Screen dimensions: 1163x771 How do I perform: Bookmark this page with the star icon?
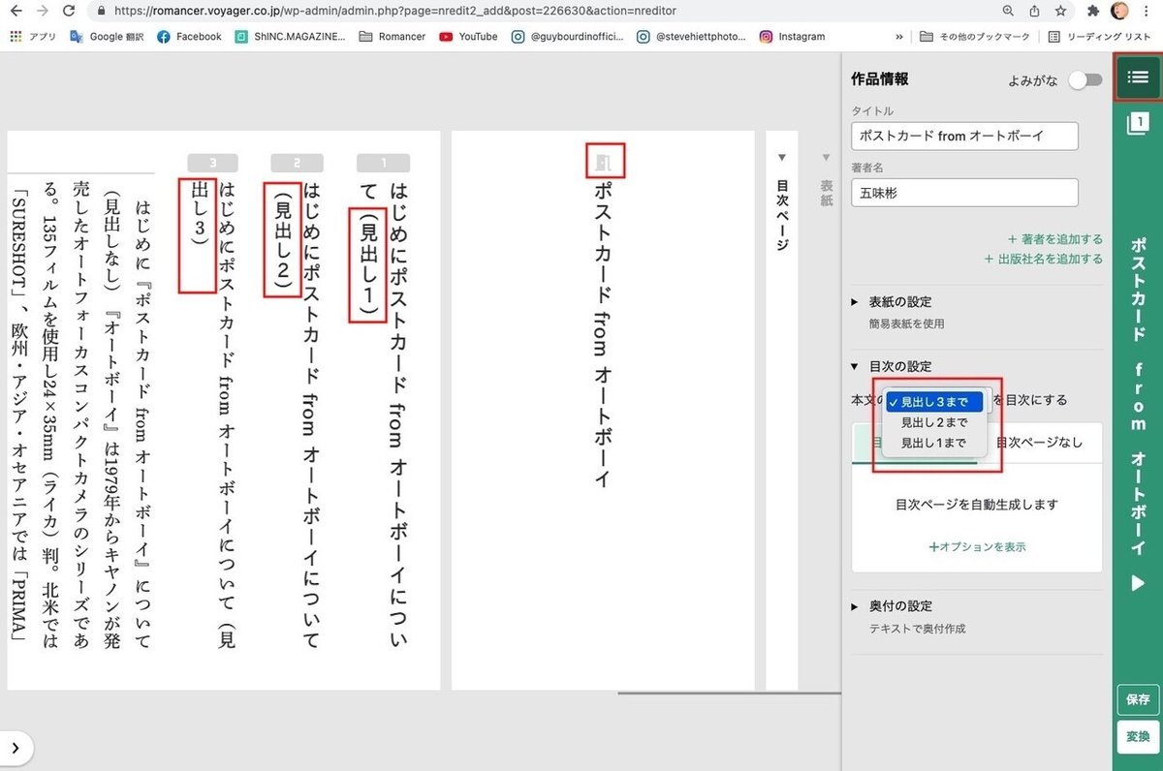(x=1058, y=11)
